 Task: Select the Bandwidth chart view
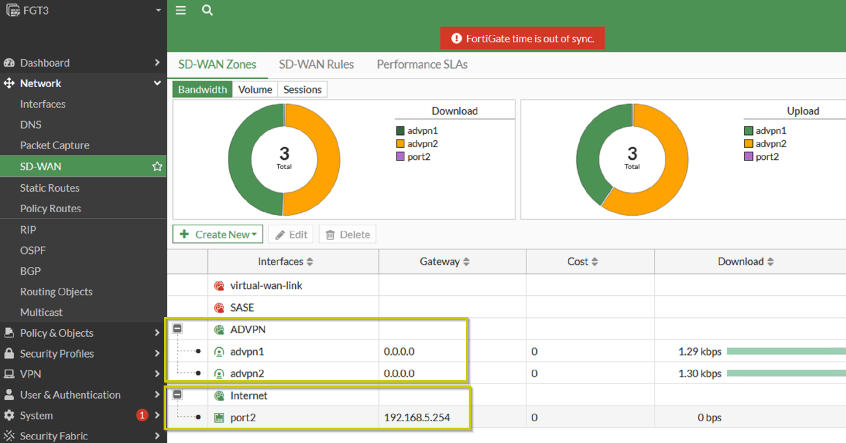203,90
